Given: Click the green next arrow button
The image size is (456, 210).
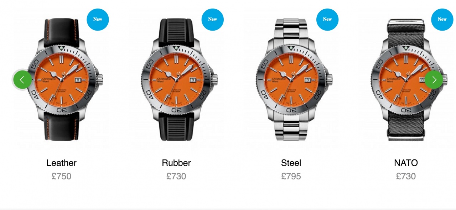Looking at the screenshot, I should tap(434, 79).
